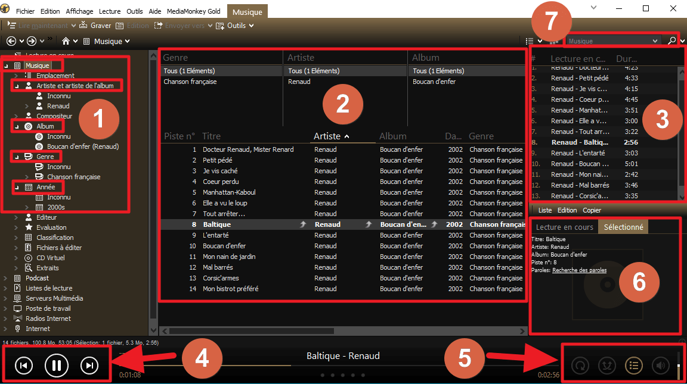The height and width of the screenshot is (384, 687).
Task: Pause the currently playing track
Action: click(x=56, y=366)
